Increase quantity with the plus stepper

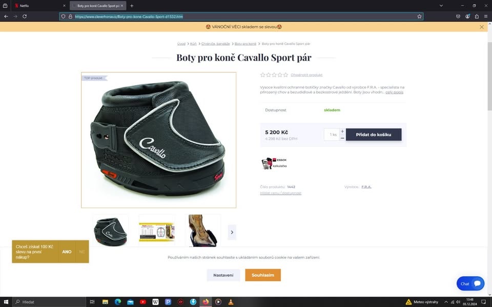tap(342, 131)
